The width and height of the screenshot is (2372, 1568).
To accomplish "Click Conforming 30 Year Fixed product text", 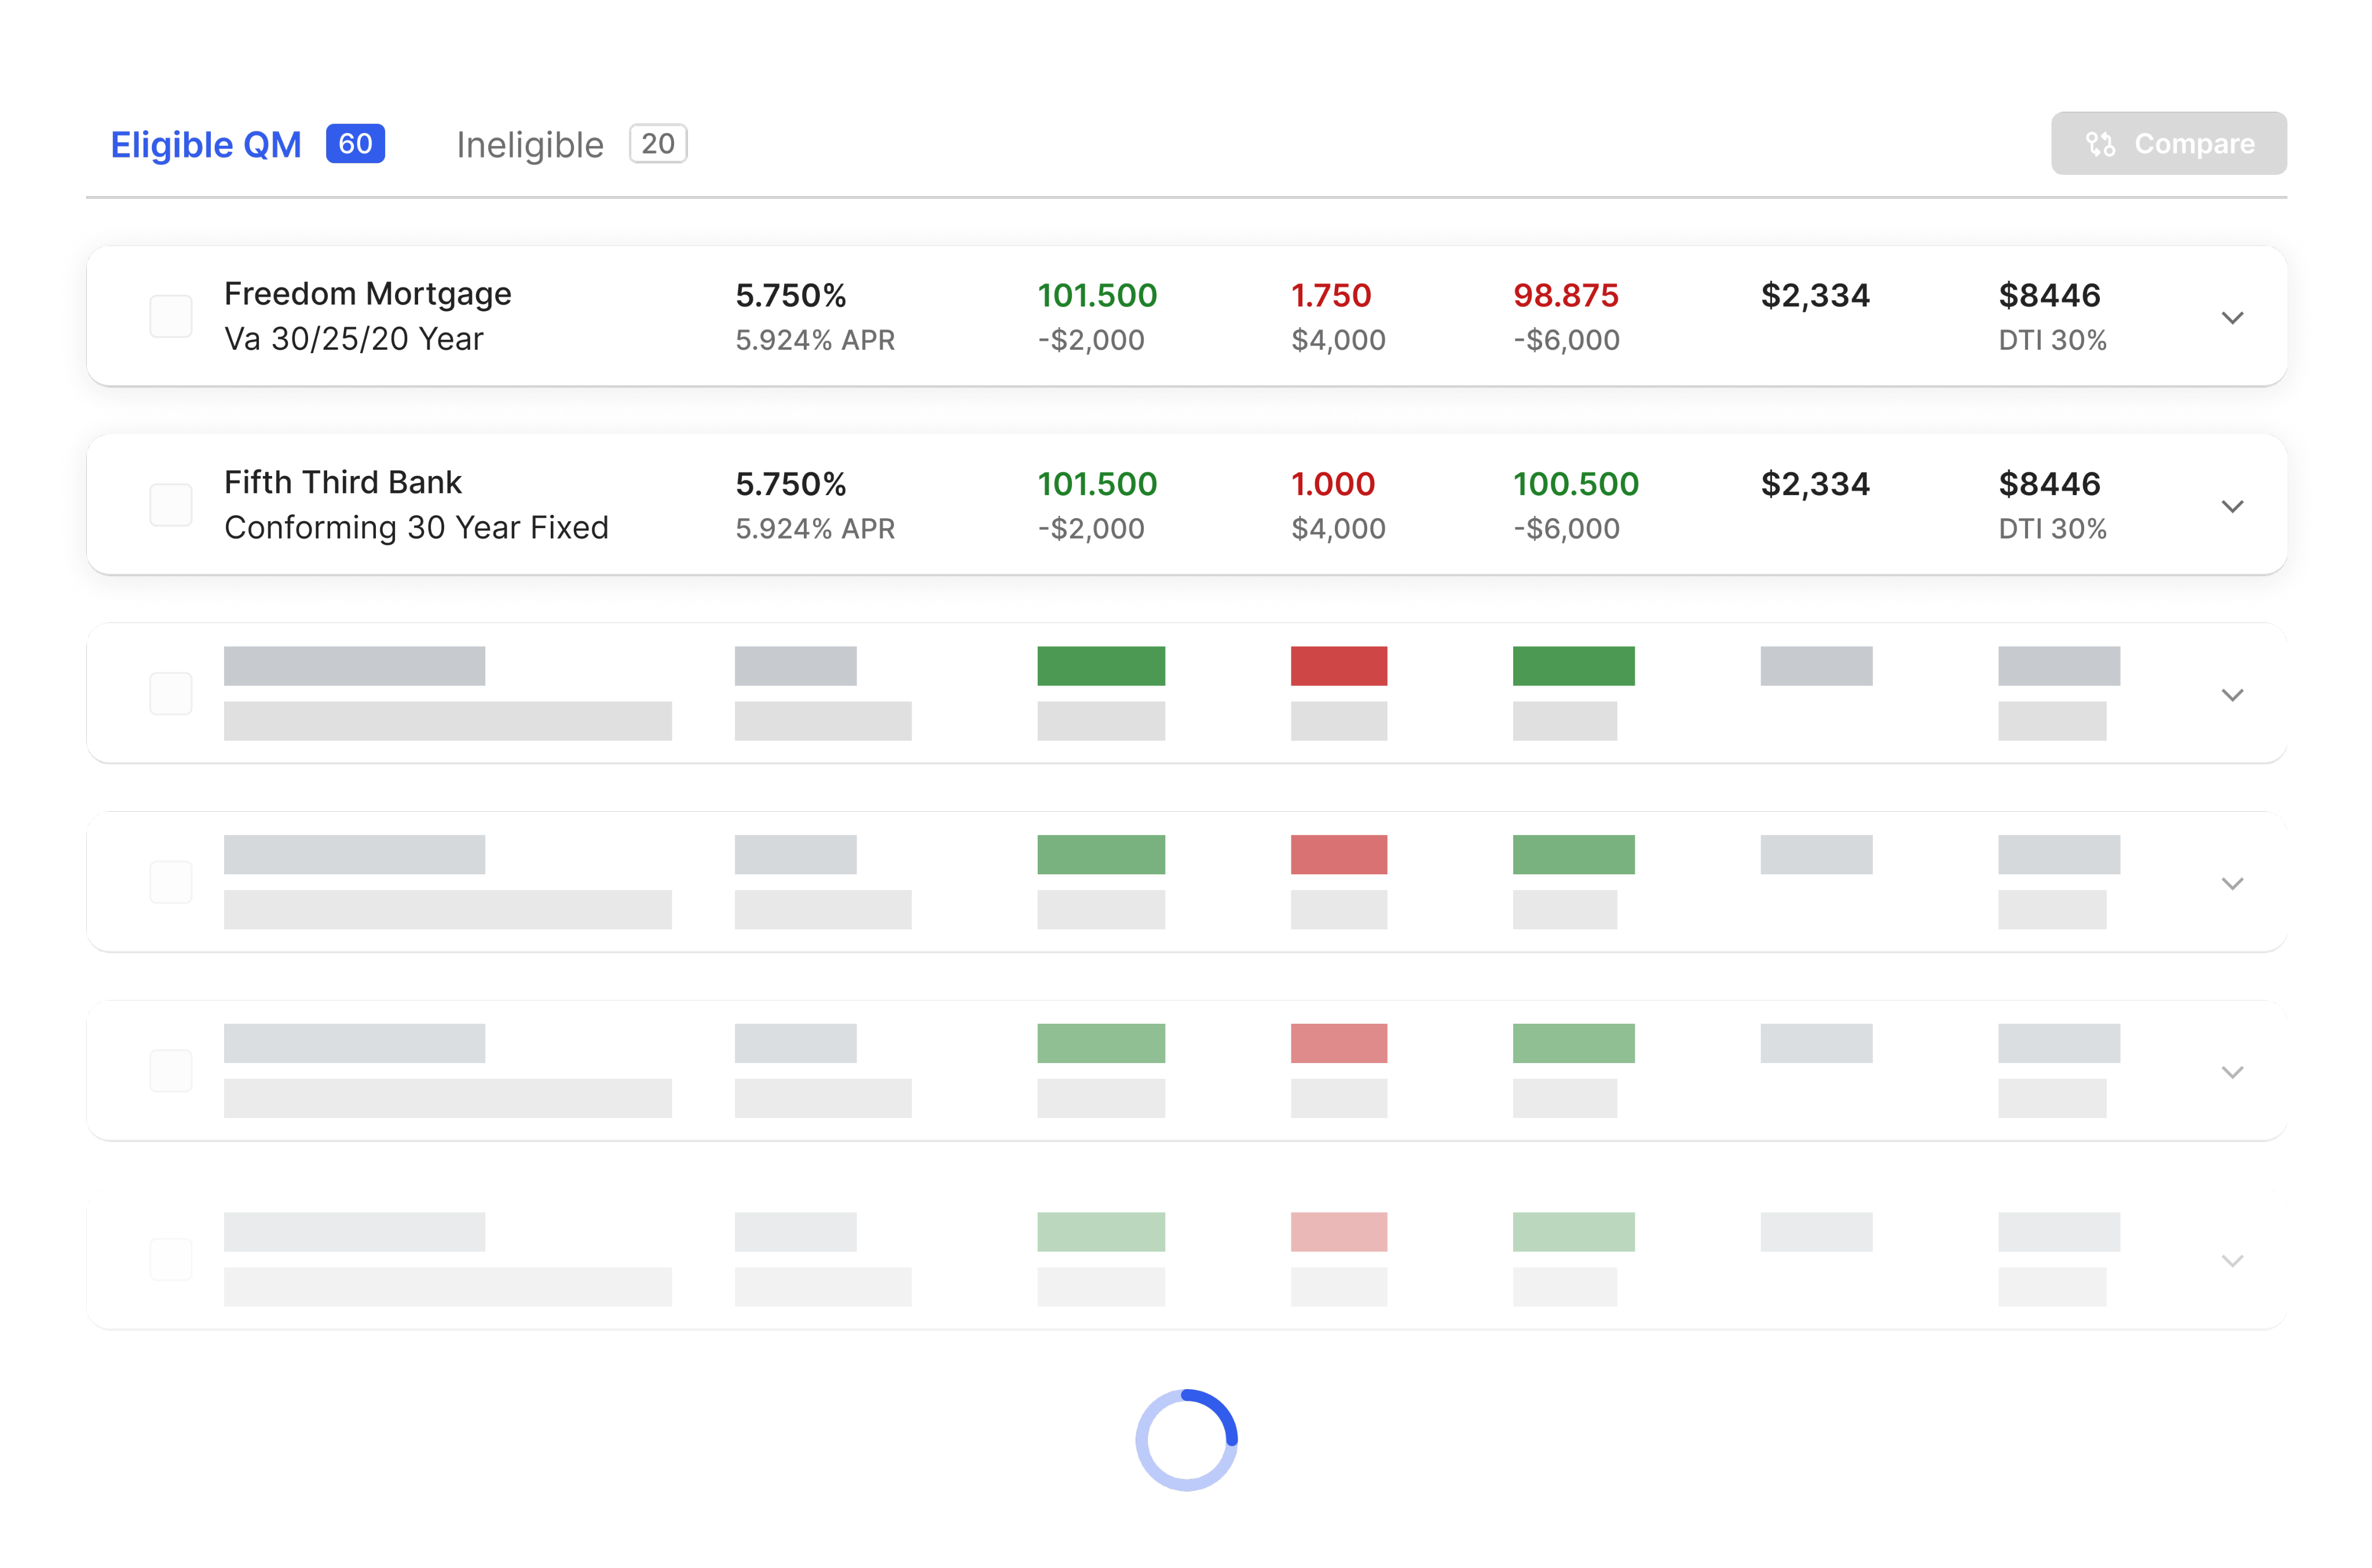I will point(416,528).
